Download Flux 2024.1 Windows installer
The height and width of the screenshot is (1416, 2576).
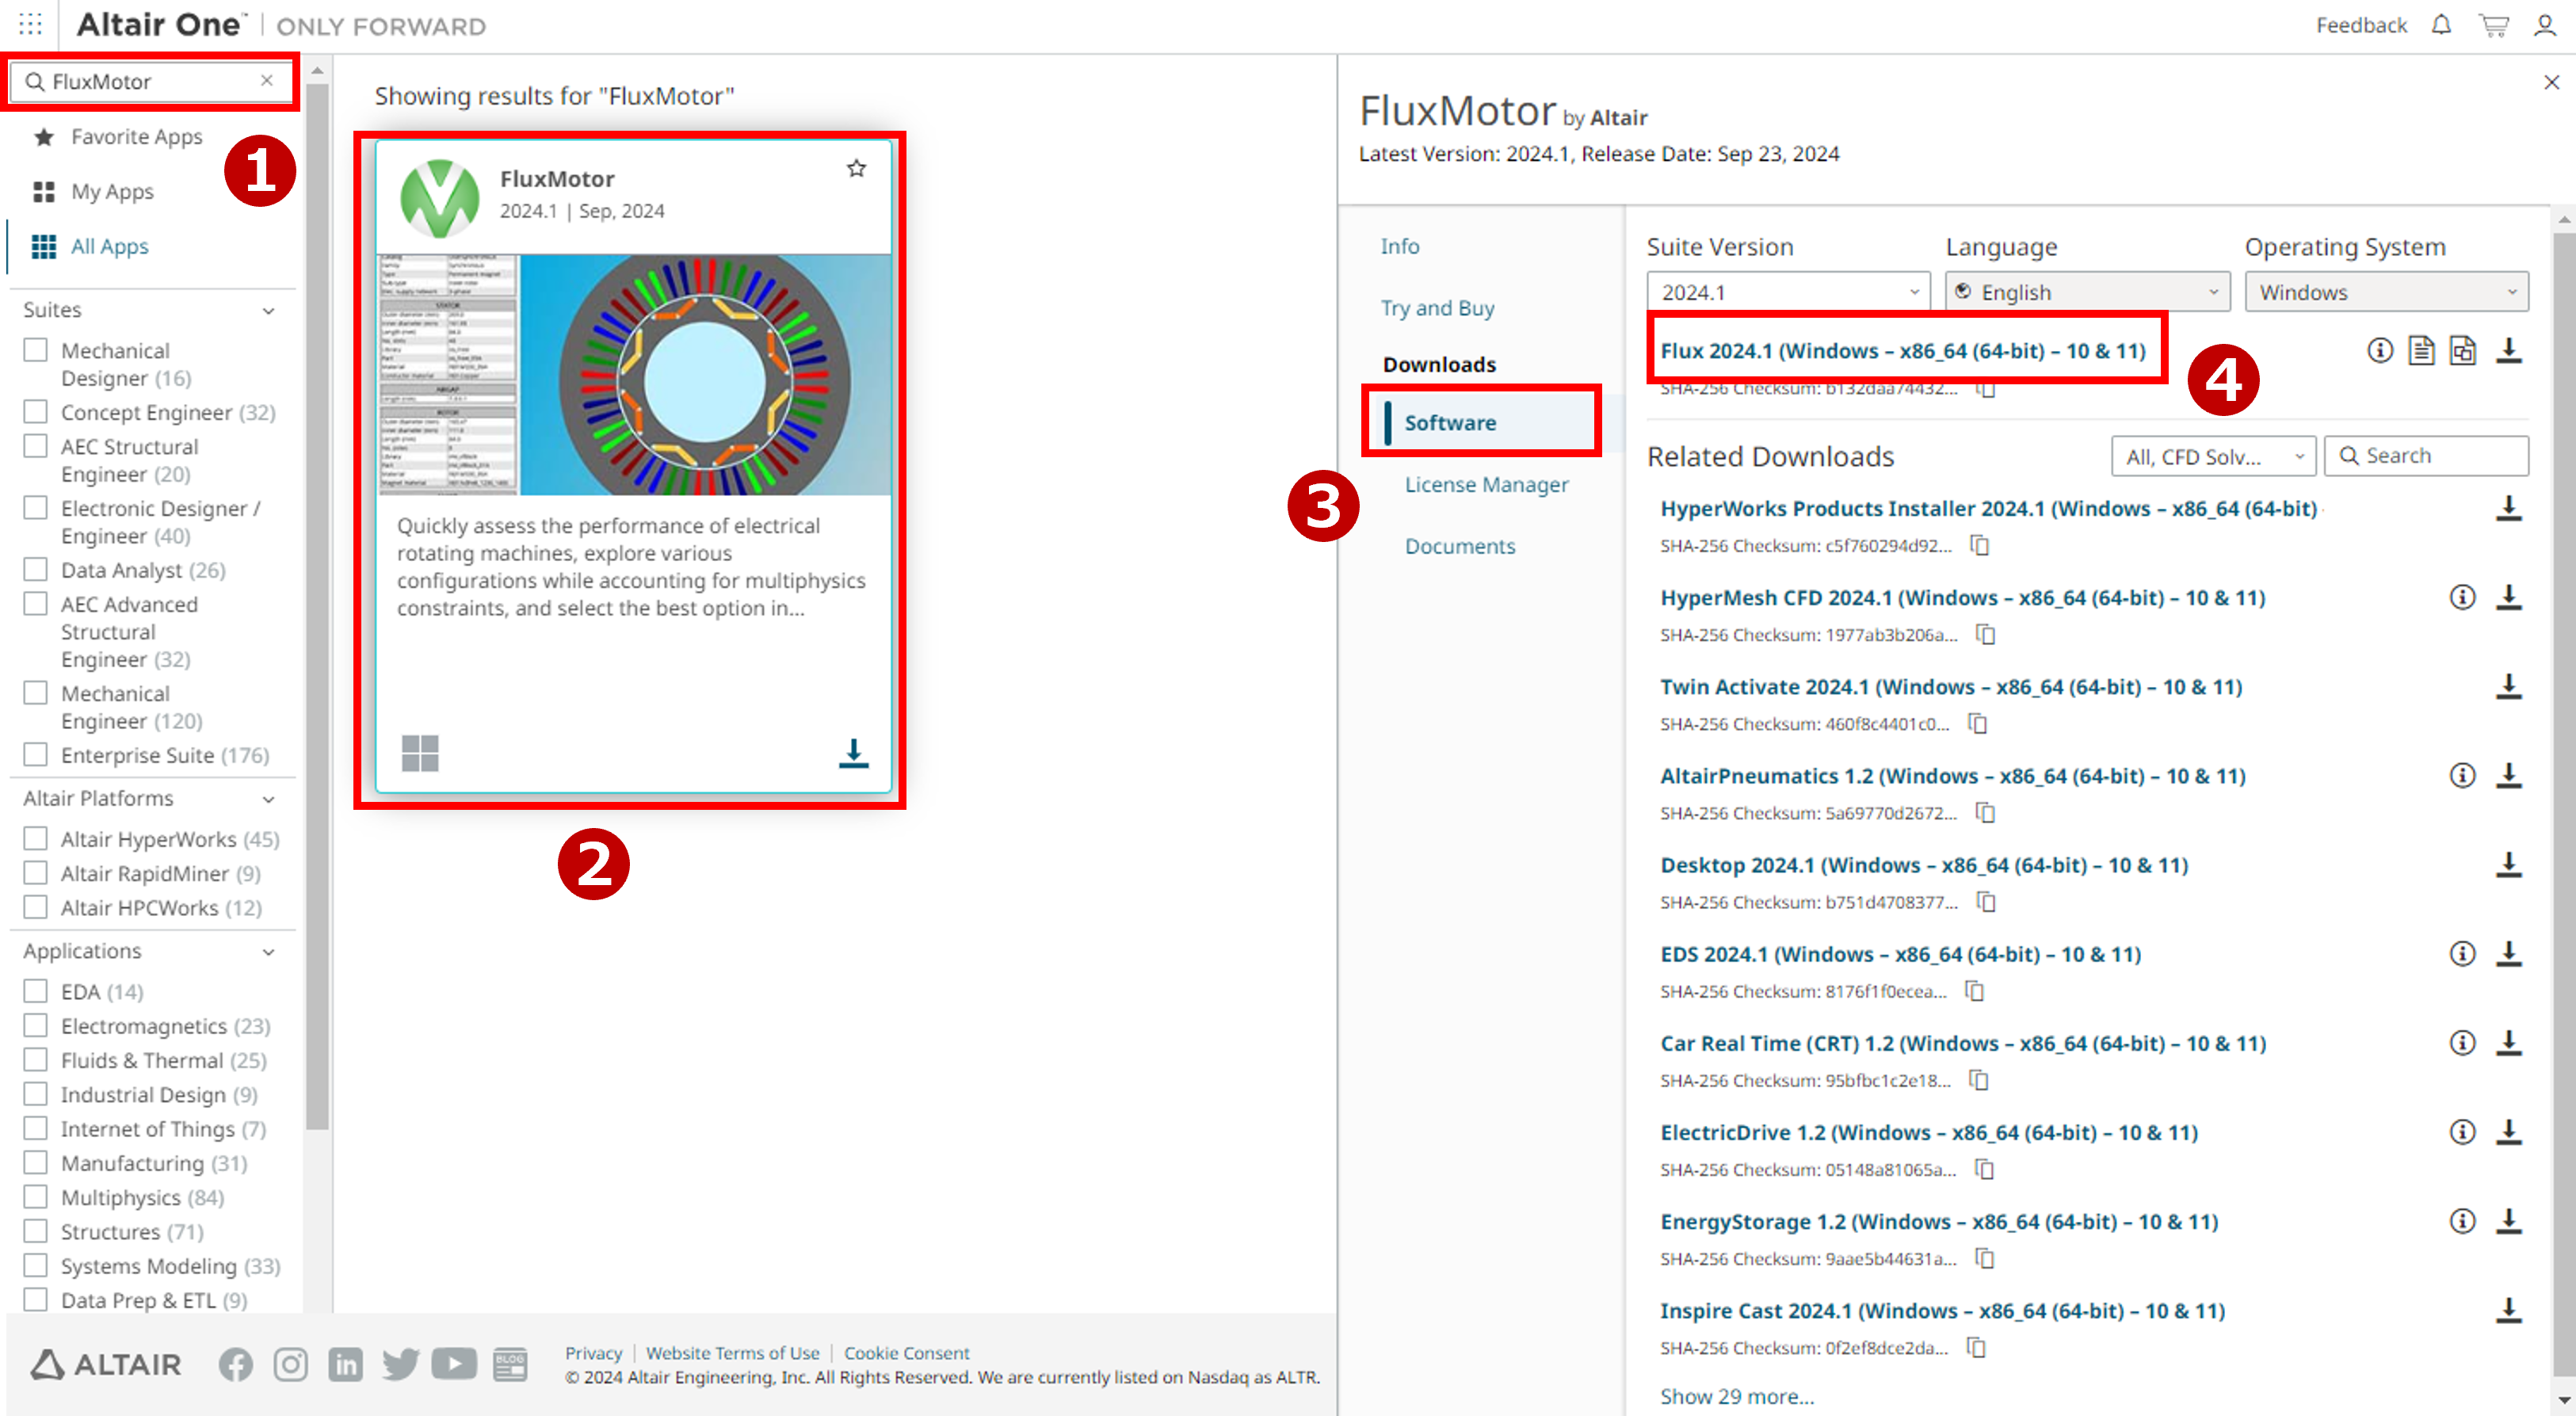click(x=2508, y=350)
